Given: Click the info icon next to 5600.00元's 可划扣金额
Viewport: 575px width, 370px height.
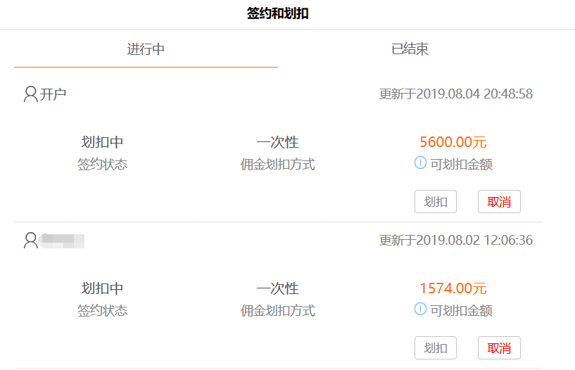Looking at the screenshot, I should pyautogui.click(x=420, y=162).
